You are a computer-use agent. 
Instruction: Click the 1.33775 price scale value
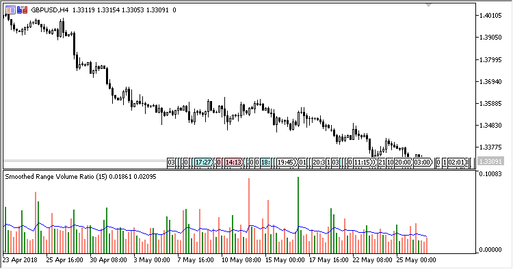click(490, 147)
